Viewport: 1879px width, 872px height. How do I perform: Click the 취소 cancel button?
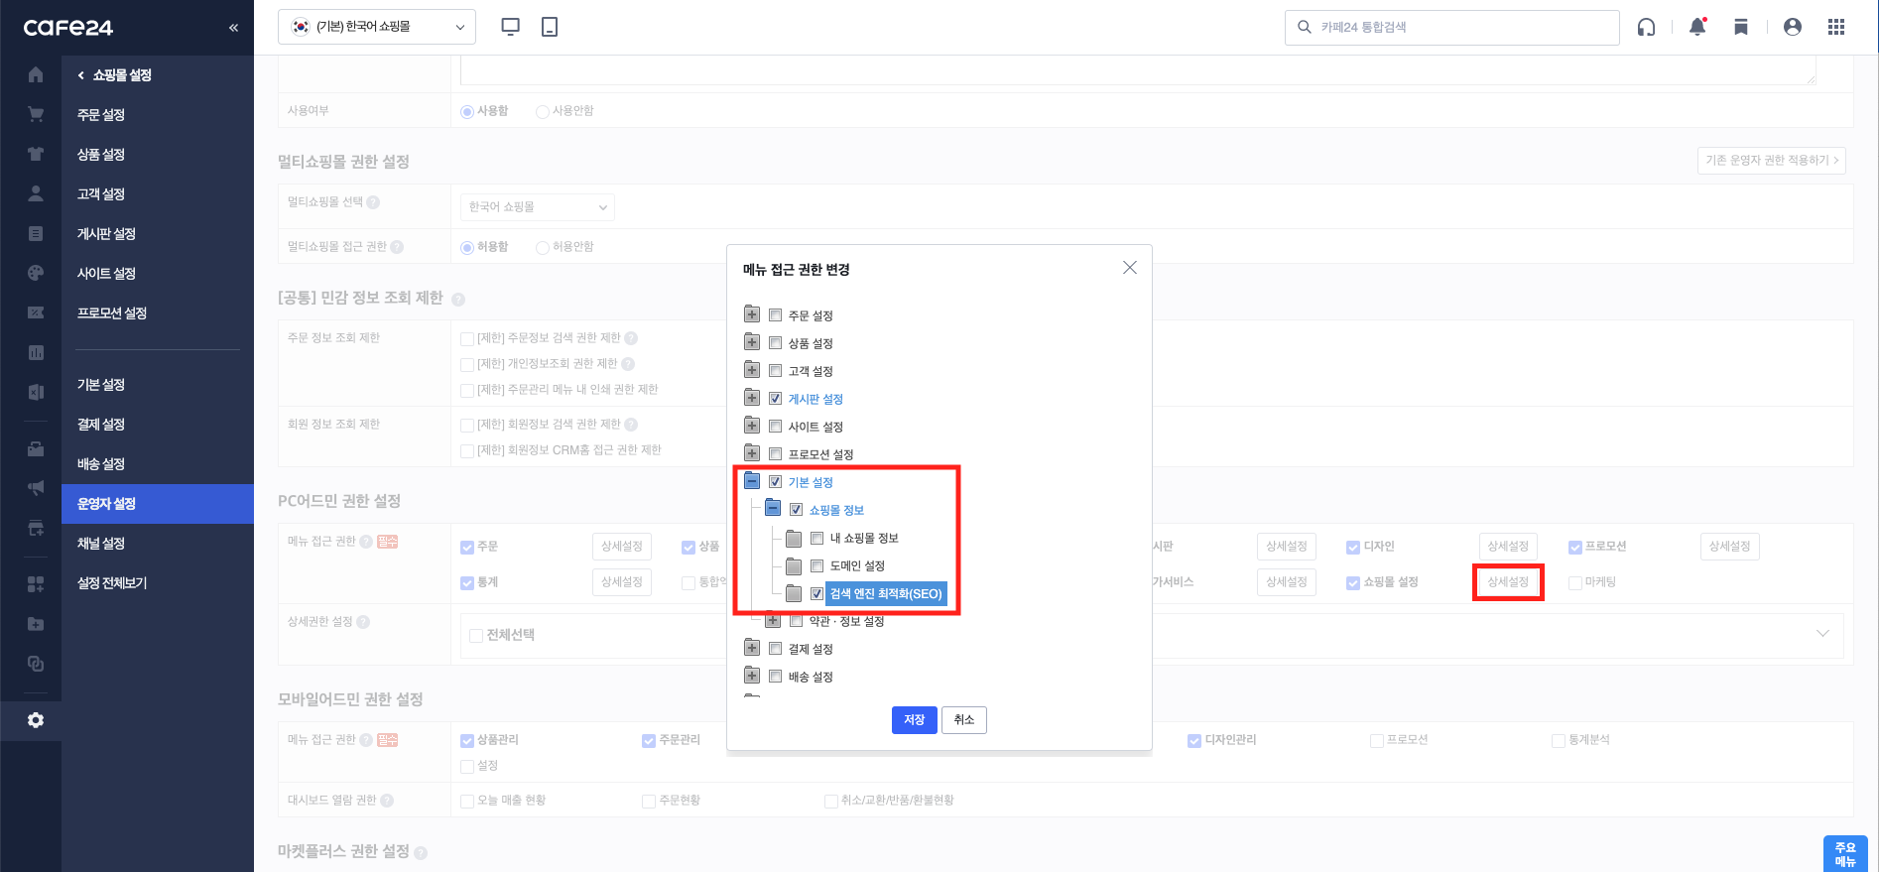pos(963,720)
